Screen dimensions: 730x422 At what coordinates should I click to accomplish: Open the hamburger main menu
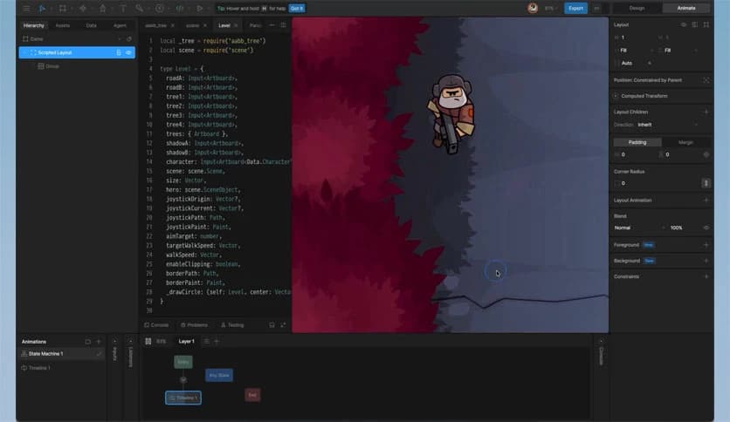pos(26,9)
